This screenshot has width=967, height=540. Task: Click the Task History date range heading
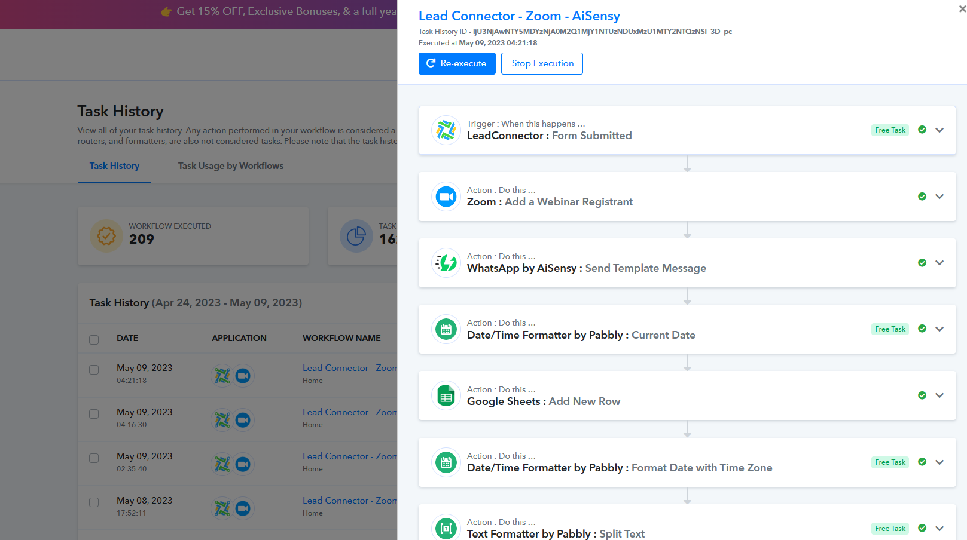(196, 303)
